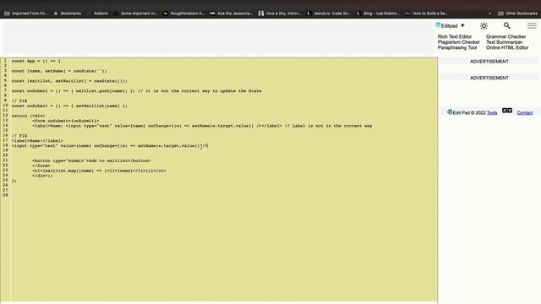Click the second '// FIX' comment on line 16
The height and width of the screenshot is (304, 541).
(19, 136)
